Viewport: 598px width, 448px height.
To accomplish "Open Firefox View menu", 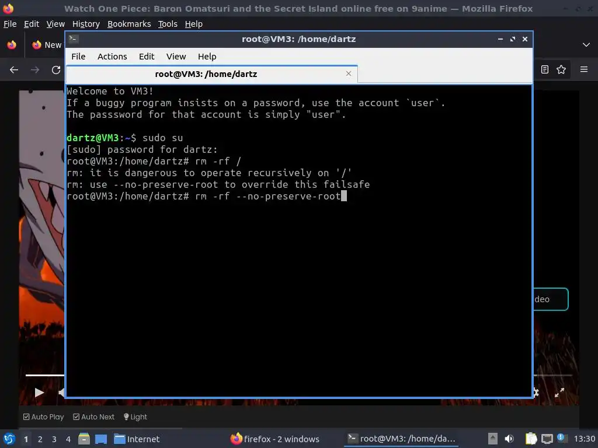I will point(55,24).
